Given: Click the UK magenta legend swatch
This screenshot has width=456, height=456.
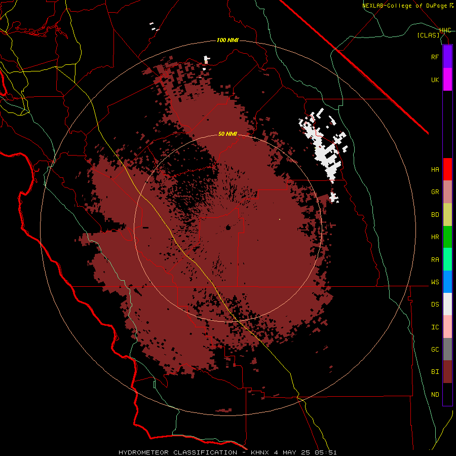Looking at the screenshot, I should click(447, 80).
